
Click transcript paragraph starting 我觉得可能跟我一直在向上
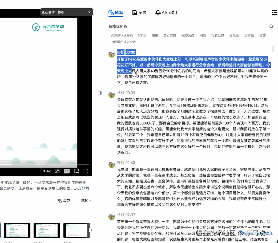pyautogui.click(x=194, y=187)
